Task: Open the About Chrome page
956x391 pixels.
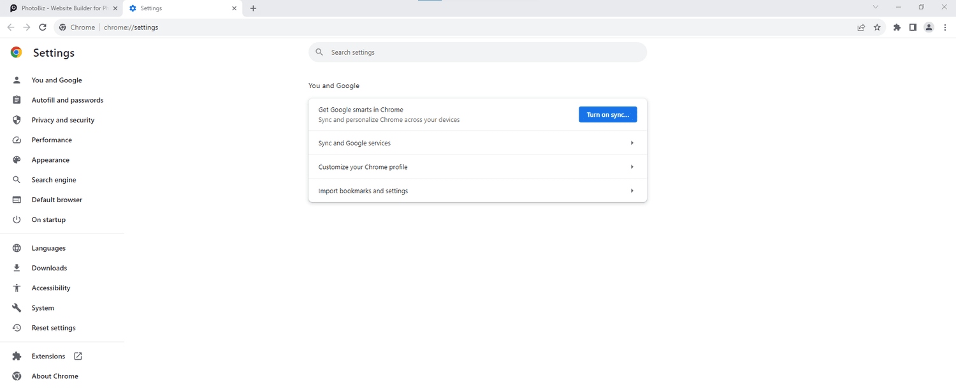Action: [x=55, y=376]
